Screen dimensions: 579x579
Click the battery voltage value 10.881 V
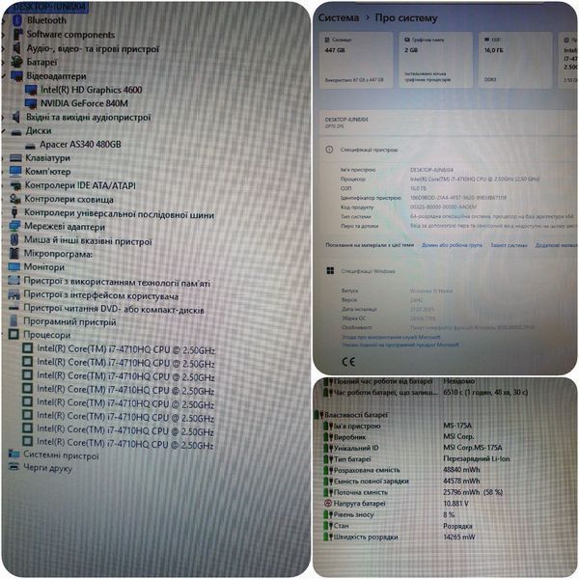click(x=455, y=503)
